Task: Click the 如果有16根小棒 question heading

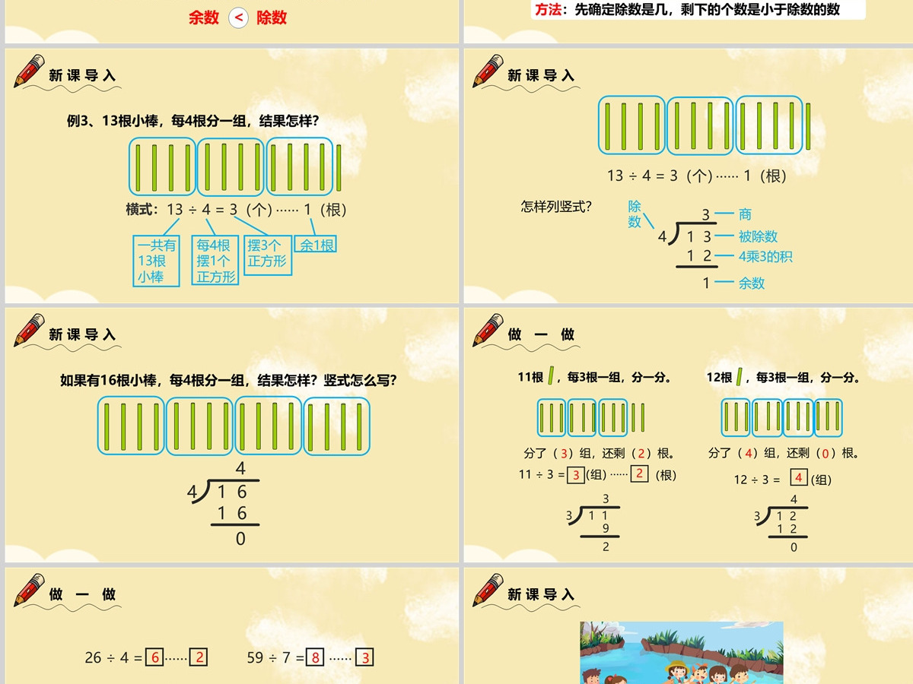Action: coord(228,380)
